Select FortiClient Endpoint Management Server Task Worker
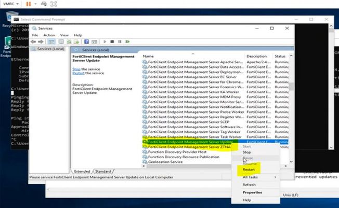The height and width of the screenshot is (208, 339). click(215, 137)
